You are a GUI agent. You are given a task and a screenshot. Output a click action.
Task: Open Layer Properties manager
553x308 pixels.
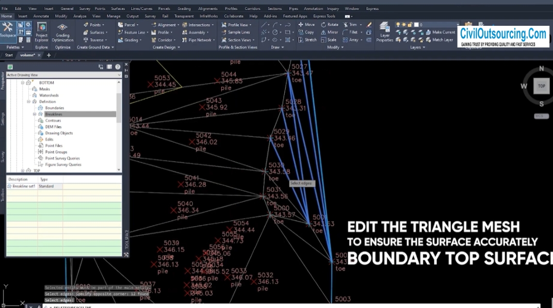pyautogui.click(x=384, y=32)
